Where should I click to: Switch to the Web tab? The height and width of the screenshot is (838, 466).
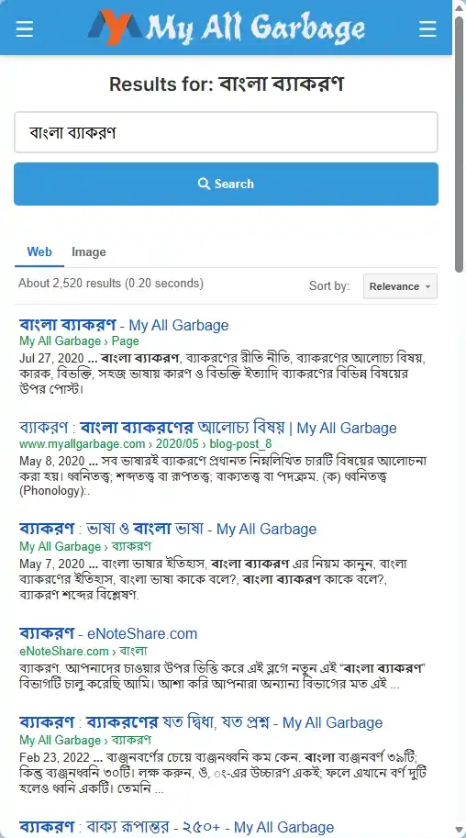point(39,251)
